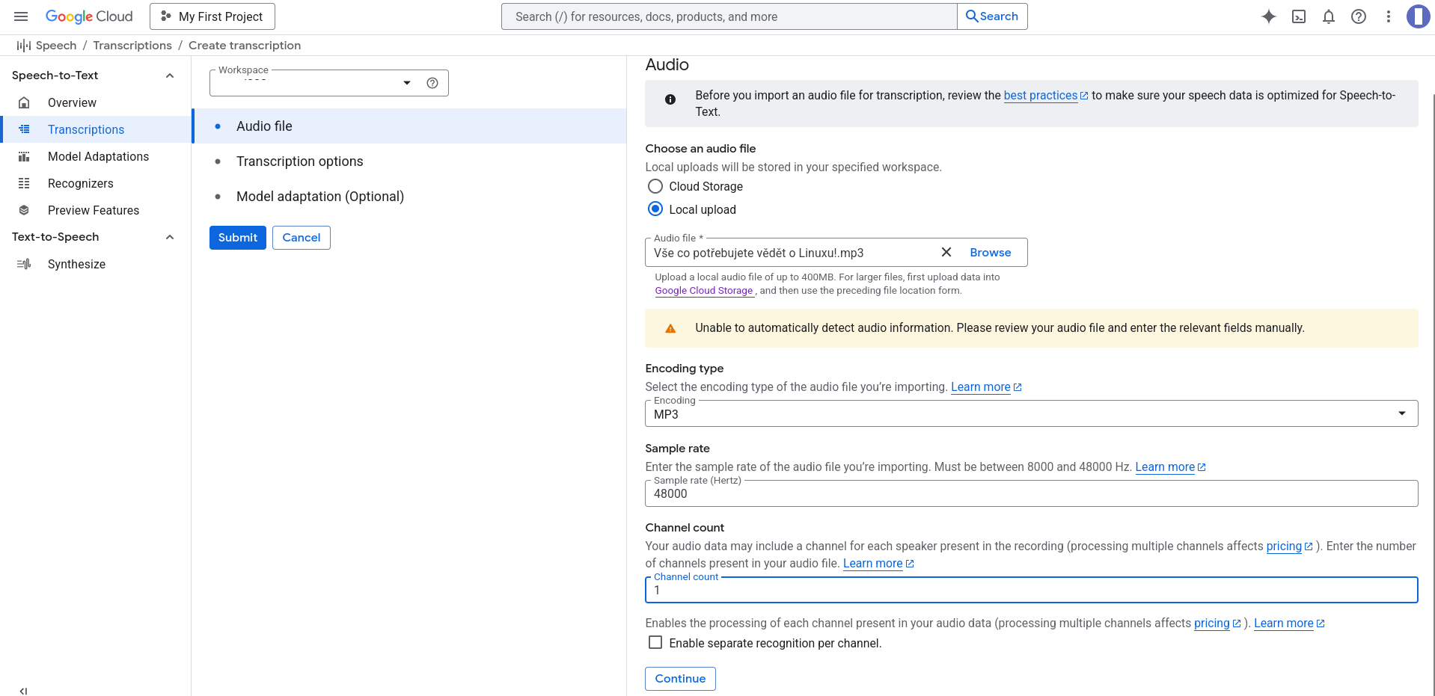Screen dimensions: 1435x696
Task: Collapse the Speech-to-Text sidebar section
Action: click(170, 76)
